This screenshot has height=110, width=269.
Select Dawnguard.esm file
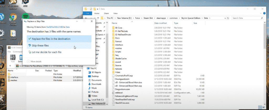pyautogui.click(x=122, y=79)
